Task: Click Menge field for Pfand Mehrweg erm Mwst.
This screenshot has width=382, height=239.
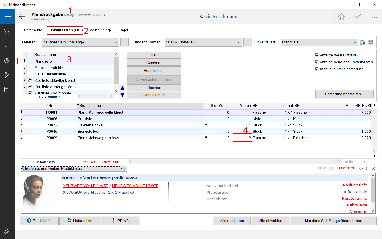Action: (x=242, y=138)
